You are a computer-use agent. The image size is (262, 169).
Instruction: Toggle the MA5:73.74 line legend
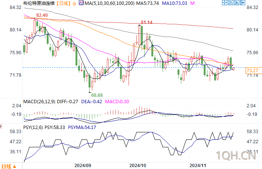(x=147, y=3)
